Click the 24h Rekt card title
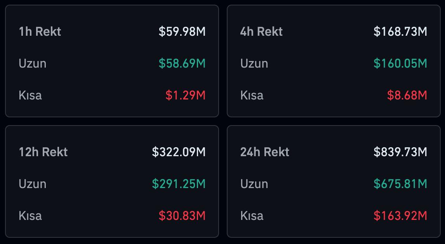This screenshot has width=445, height=244. point(264,152)
